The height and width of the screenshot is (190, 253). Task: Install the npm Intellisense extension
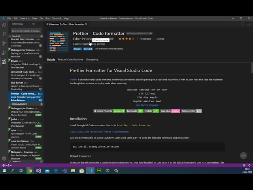(x=38, y=148)
